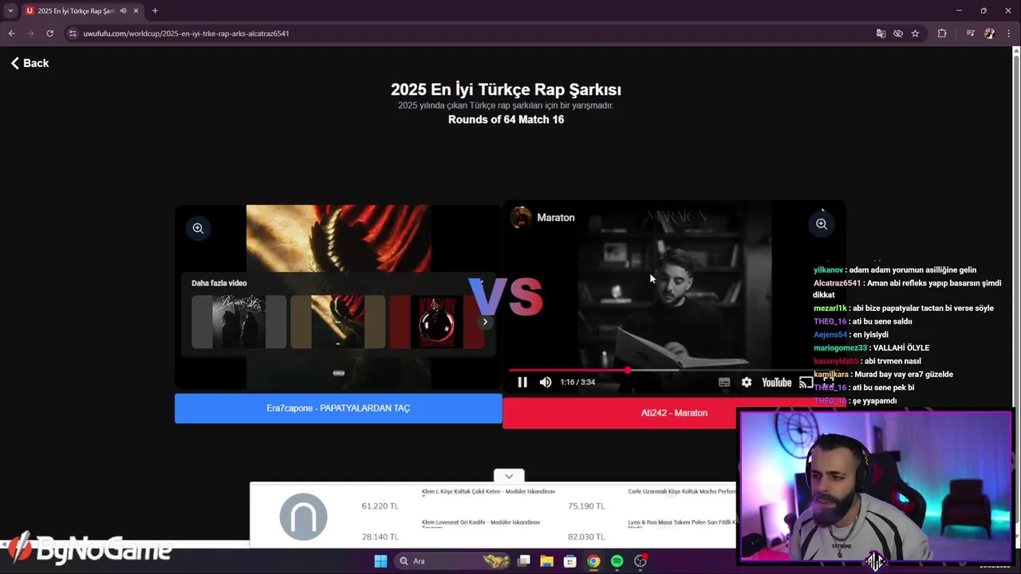Open File Explorer from taskbar

(546, 561)
